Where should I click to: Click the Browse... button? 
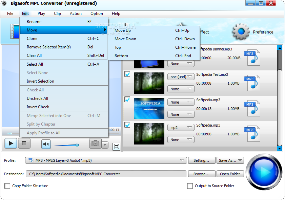202,174
